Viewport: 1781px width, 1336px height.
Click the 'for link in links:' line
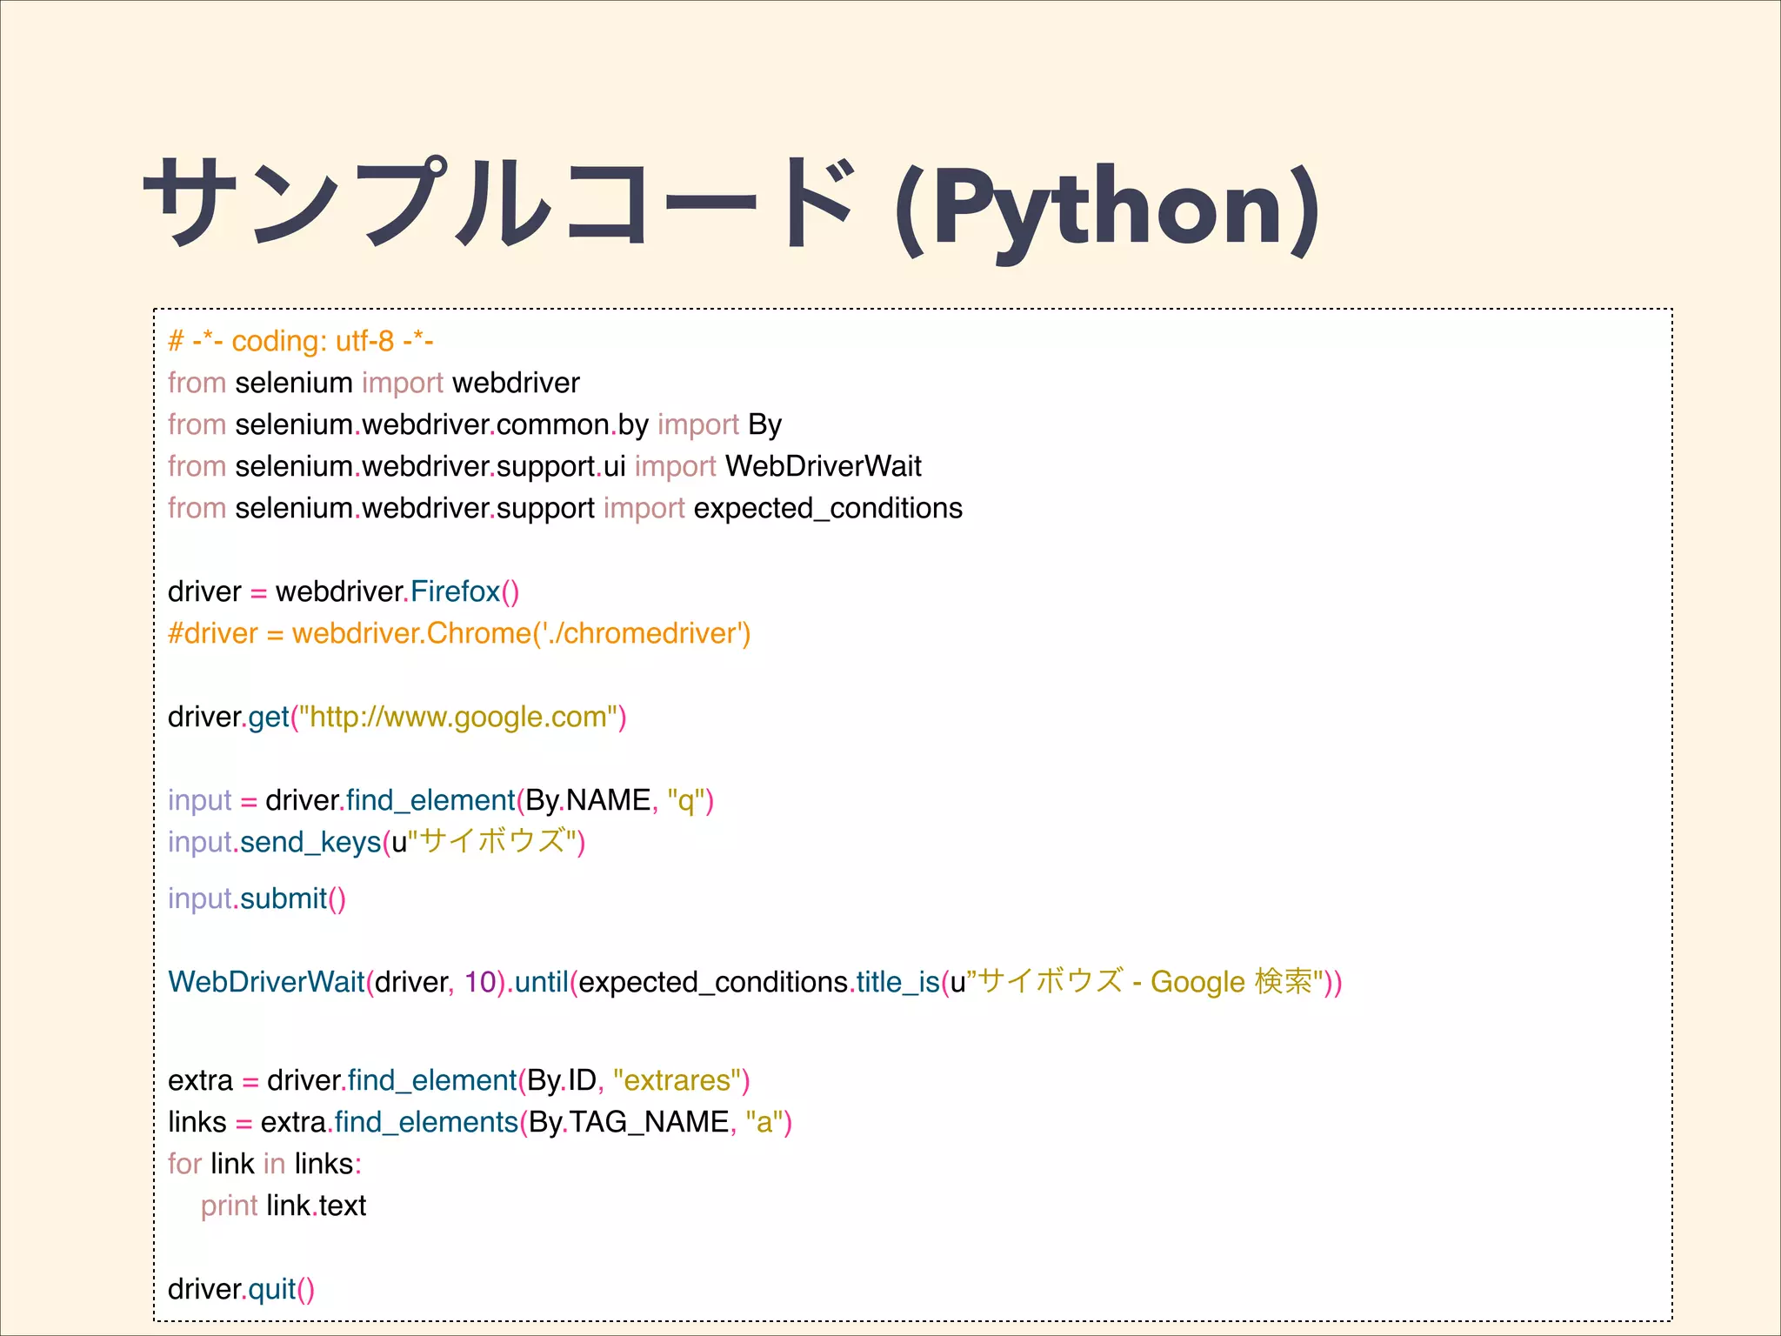tap(264, 1164)
